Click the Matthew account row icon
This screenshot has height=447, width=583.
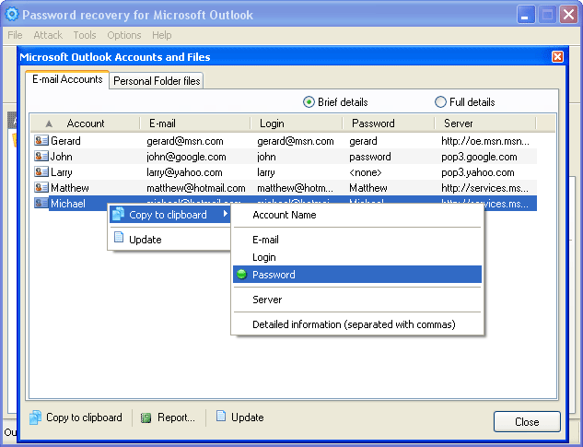point(41,188)
